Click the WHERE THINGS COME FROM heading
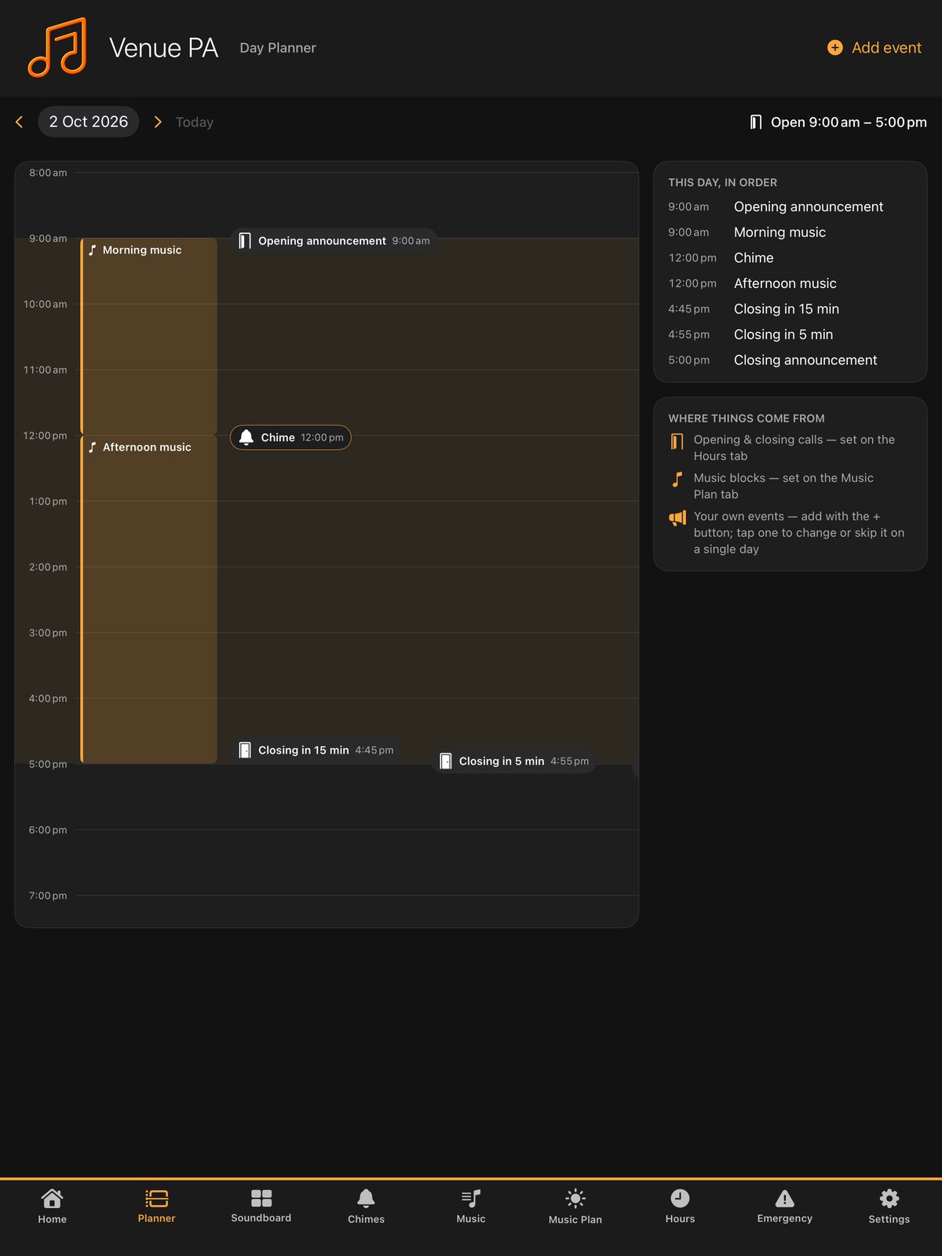This screenshot has height=1256, width=942. click(747, 418)
